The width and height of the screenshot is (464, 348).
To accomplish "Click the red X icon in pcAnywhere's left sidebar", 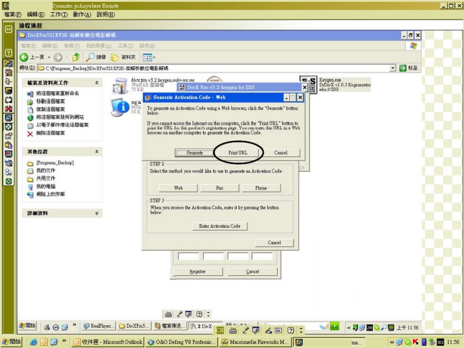I will pos(8,108).
